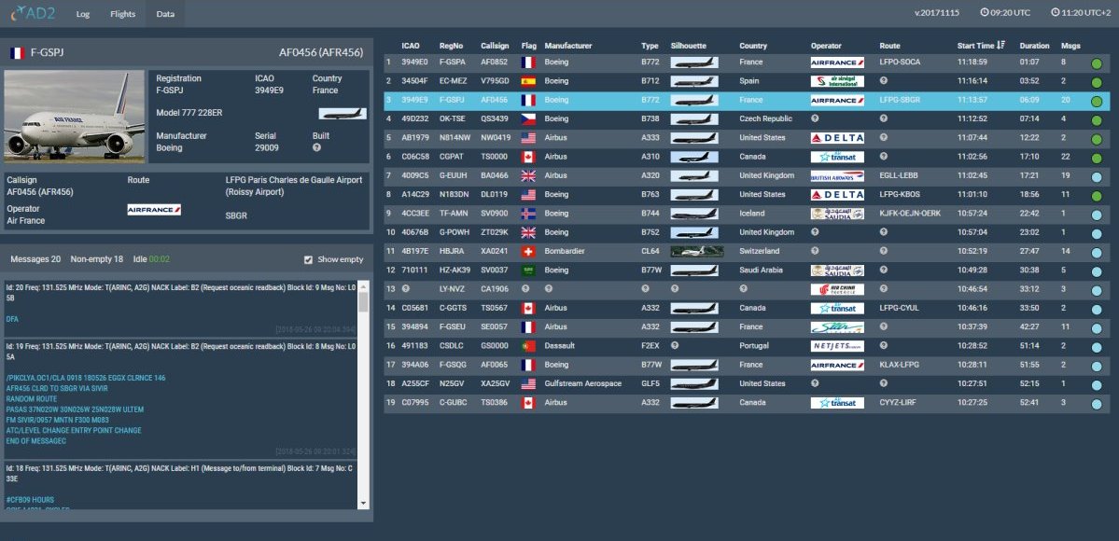Click the blue status dot for C-GUBC
Screen dimensions: 1119x541
pyautogui.click(x=1097, y=404)
